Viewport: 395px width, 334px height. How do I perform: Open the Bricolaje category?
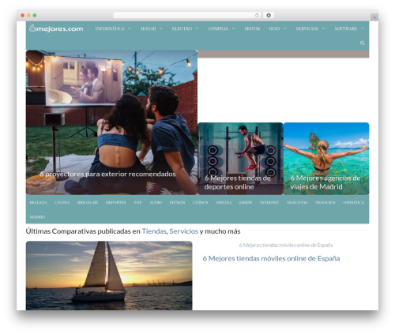[88, 202]
